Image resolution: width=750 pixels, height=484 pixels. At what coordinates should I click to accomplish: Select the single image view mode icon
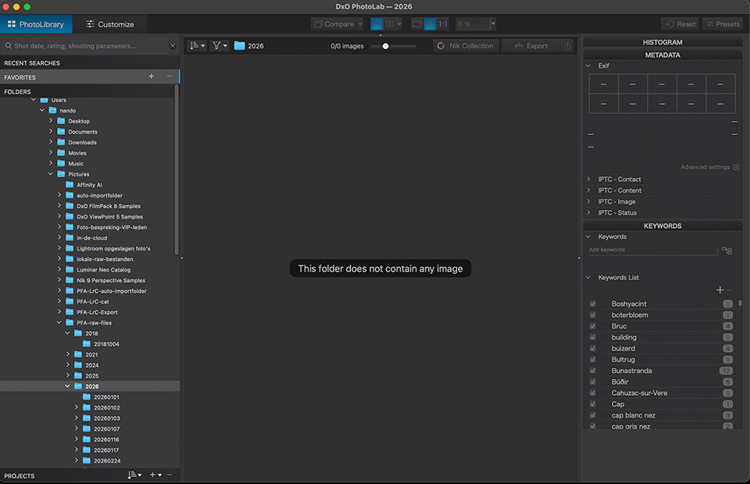(377, 24)
